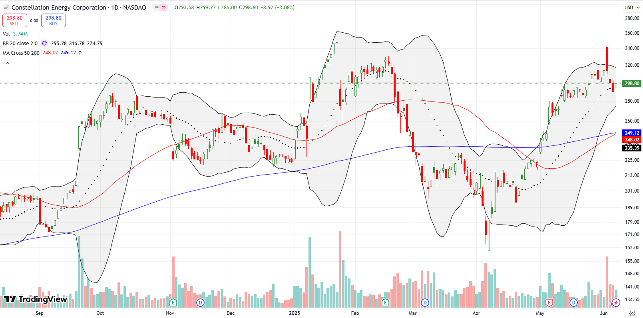This screenshot has width=643, height=318.
Task: Click the blue dividend D marker in November
Action: 201,302
